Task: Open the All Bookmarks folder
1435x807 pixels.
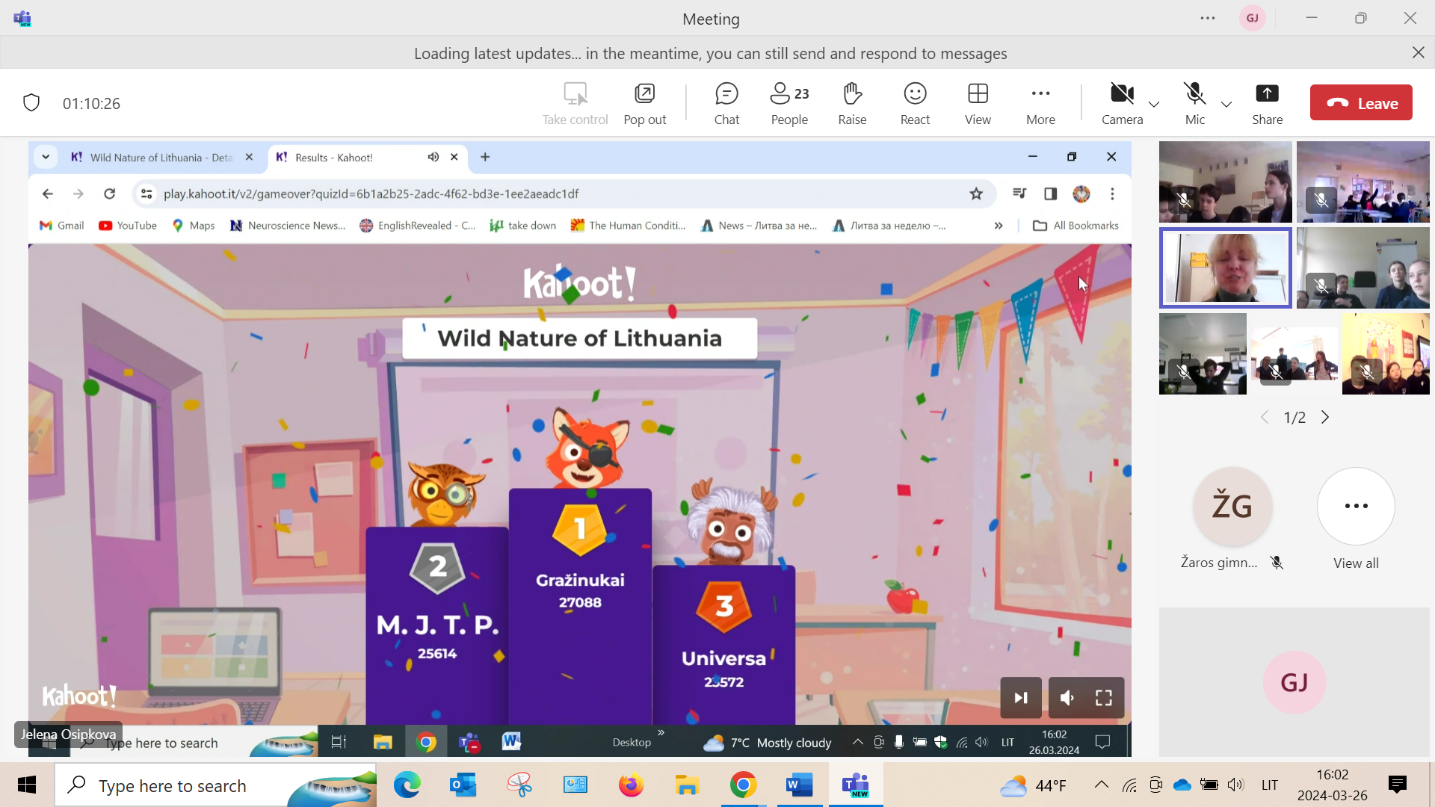Action: point(1076,226)
